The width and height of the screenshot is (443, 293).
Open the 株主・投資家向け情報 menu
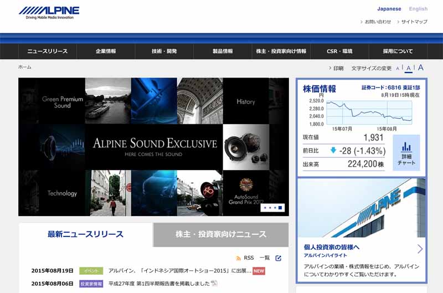(281, 51)
